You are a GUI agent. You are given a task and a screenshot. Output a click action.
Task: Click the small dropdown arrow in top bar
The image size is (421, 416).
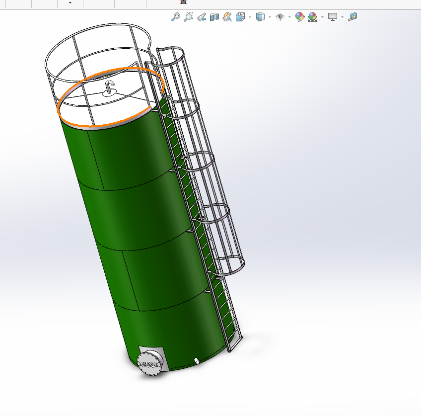pos(70,3)
